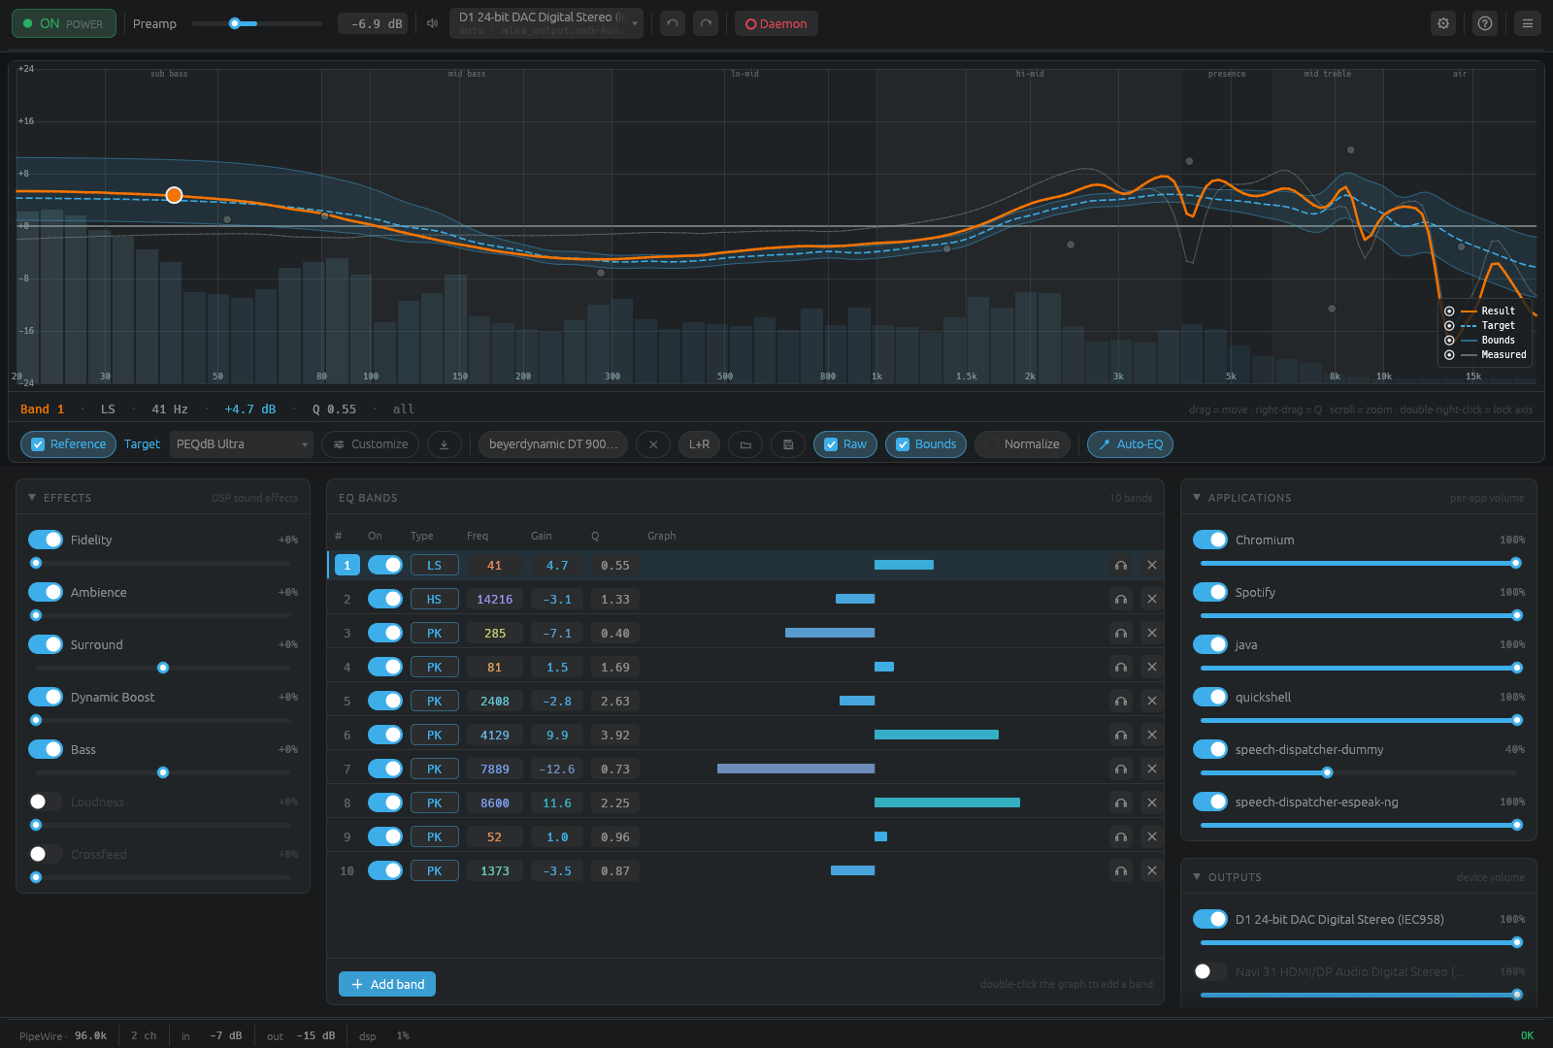Mute output with the speaker icon
The width and height of the screenshot is (1553, 1048).
(433, 23)
